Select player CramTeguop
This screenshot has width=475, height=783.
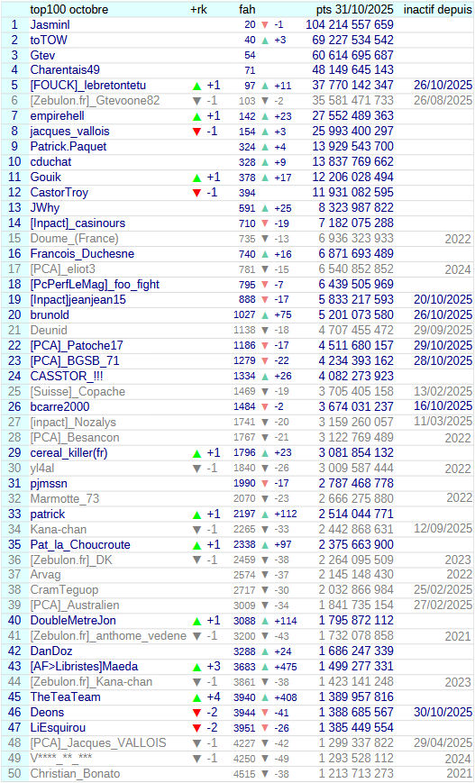coord(64,590)
